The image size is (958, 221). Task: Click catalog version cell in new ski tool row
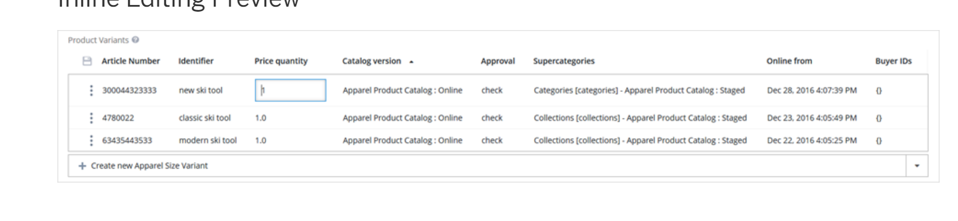(402, 90)
